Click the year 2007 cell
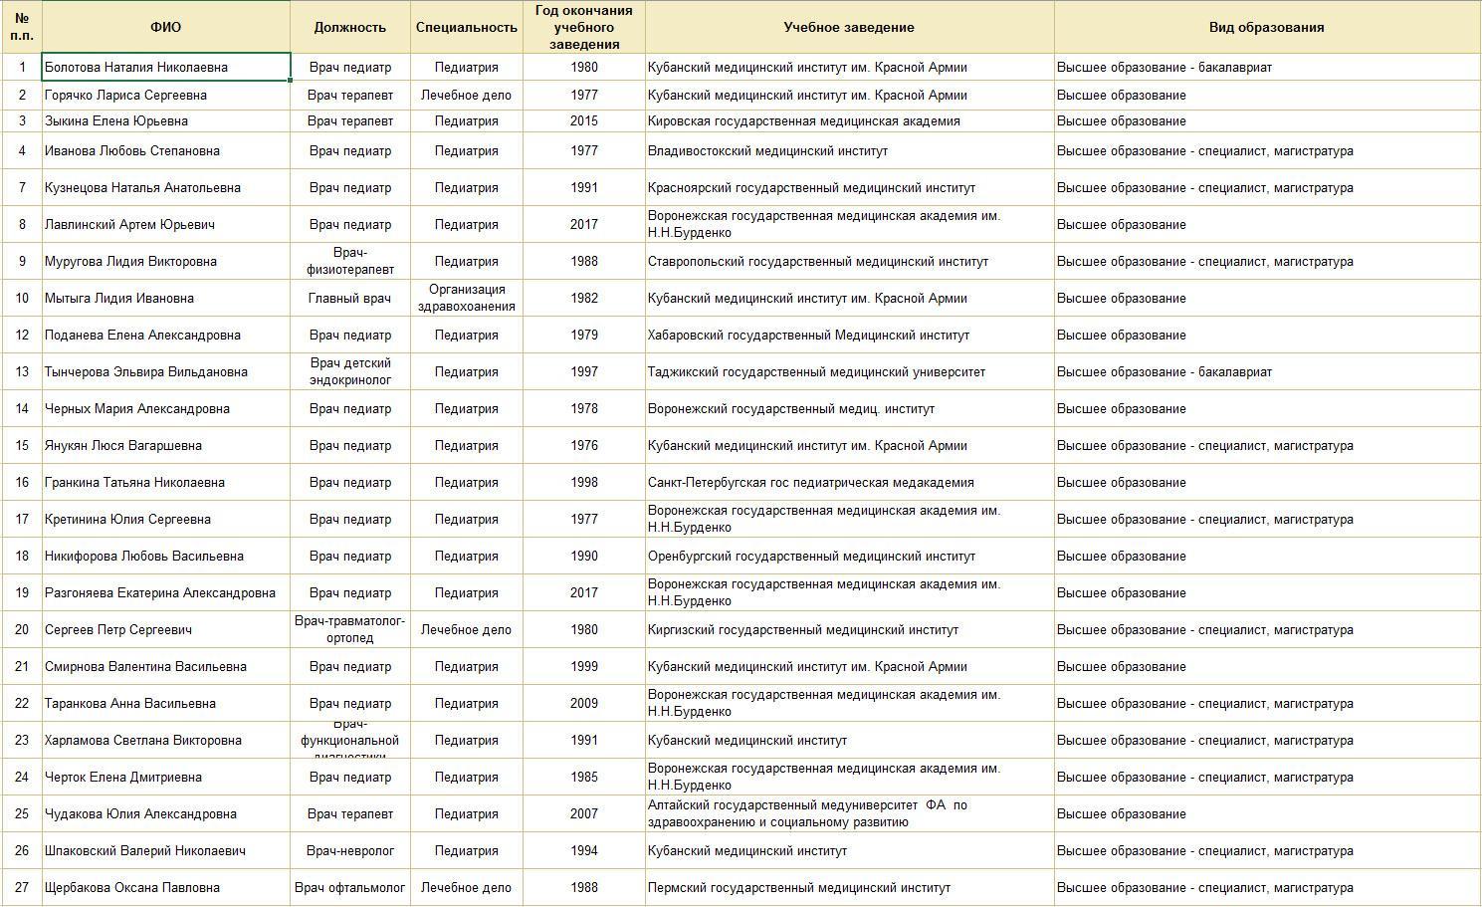 584,814
